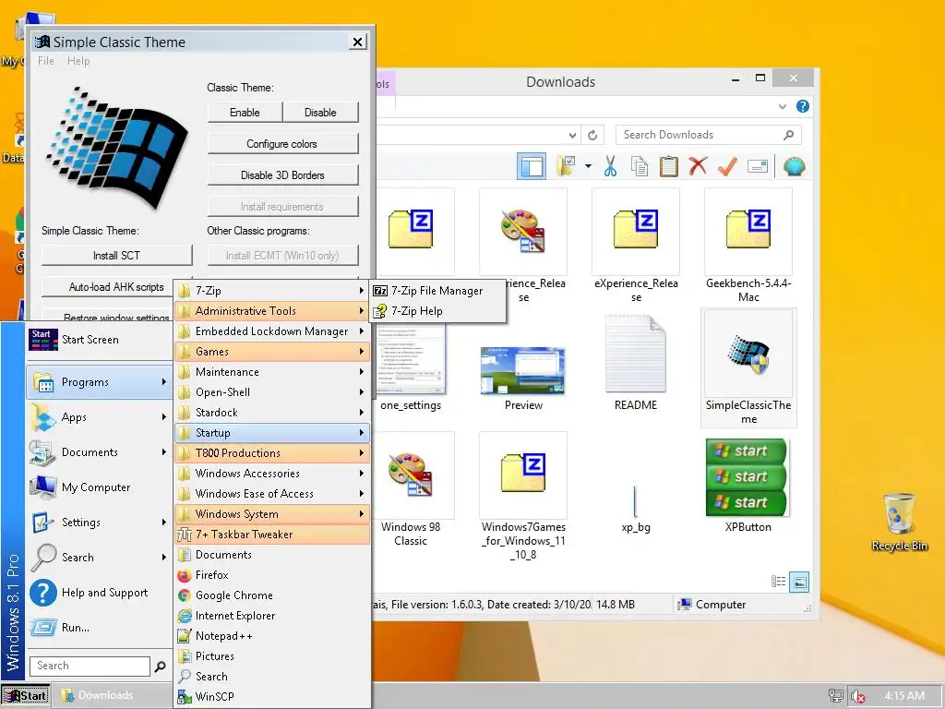The height and width of the screenshot is (709, 945).
Task: Switch to large icons view in Downloads
Action: pyautogui.click(x=799, y=582)
